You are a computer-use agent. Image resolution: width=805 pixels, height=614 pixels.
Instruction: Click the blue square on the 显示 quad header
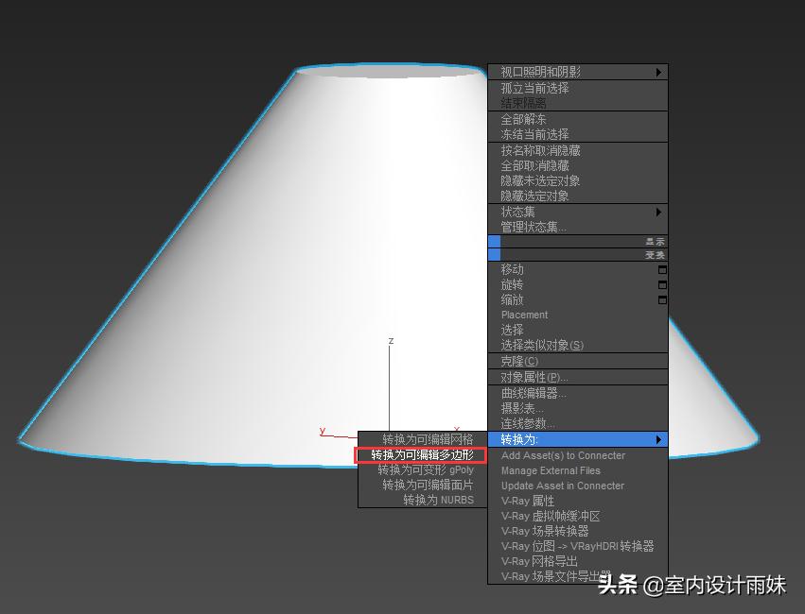[x=496, y=241]
